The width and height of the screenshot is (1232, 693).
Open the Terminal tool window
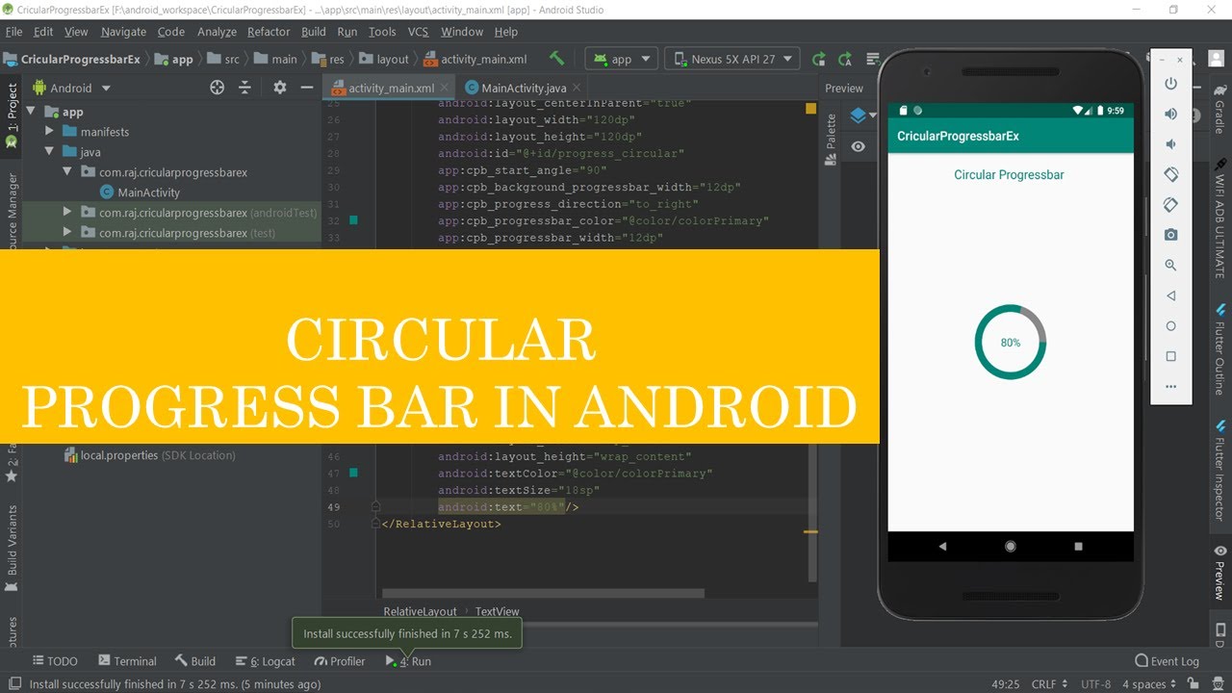[126, 661]
